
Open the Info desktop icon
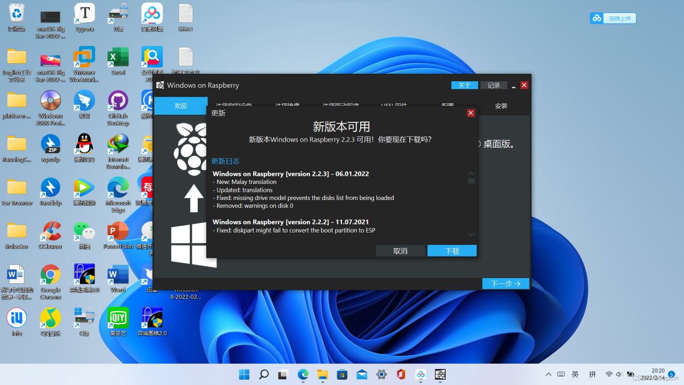click(17, 322)
